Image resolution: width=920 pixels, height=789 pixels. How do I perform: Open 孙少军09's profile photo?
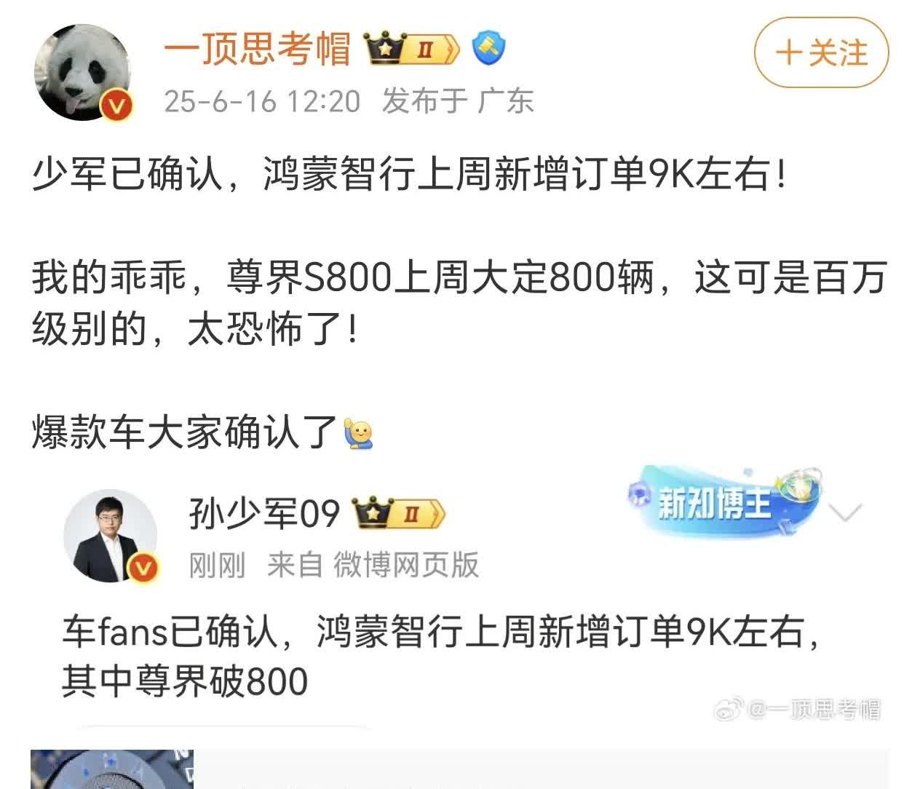(x=111, y=536)
